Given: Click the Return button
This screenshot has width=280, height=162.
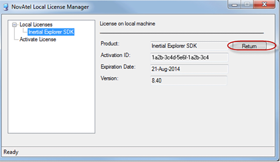Looking at the screenshot, I should tap(249, 46).
